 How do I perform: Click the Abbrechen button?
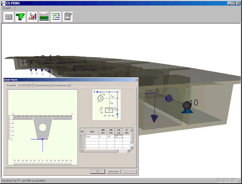pos(114,172)
